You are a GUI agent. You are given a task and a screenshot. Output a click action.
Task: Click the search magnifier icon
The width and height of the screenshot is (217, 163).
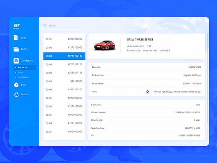coord(45,25)
